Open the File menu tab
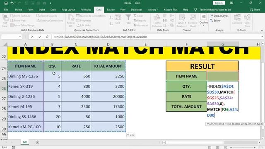Viewport: 265px width, 149px height. click(x=6, y=10)
